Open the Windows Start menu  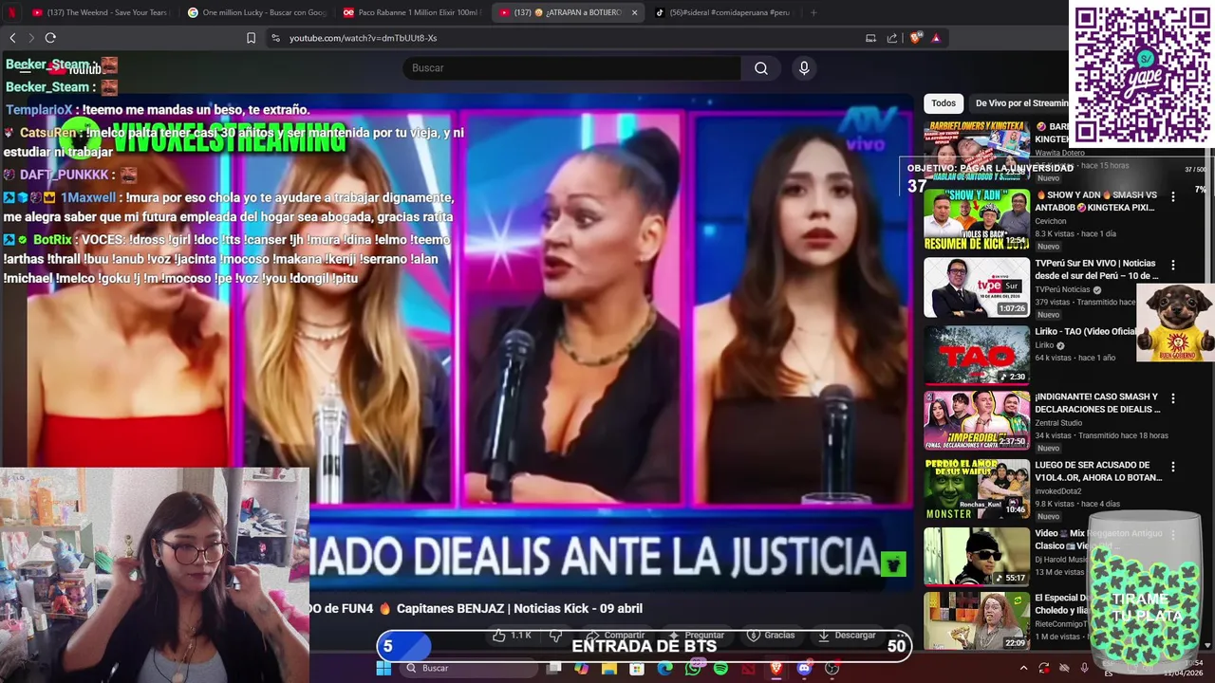click(383, 668)
